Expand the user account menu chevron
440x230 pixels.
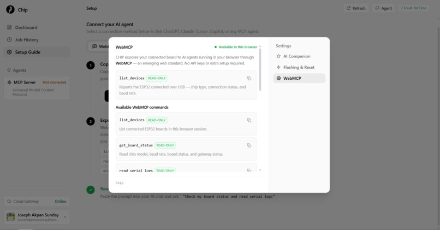coord(65,217)
